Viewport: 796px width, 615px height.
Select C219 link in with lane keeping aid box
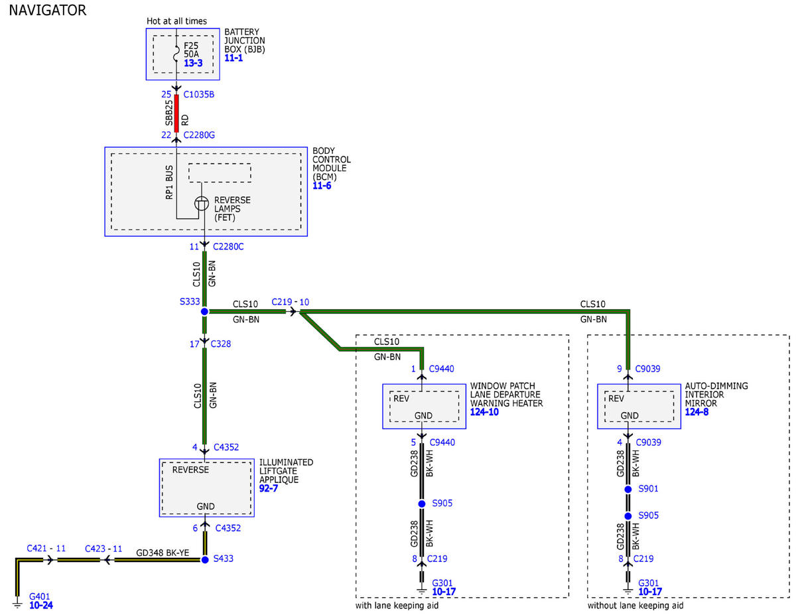click(438, 559)
